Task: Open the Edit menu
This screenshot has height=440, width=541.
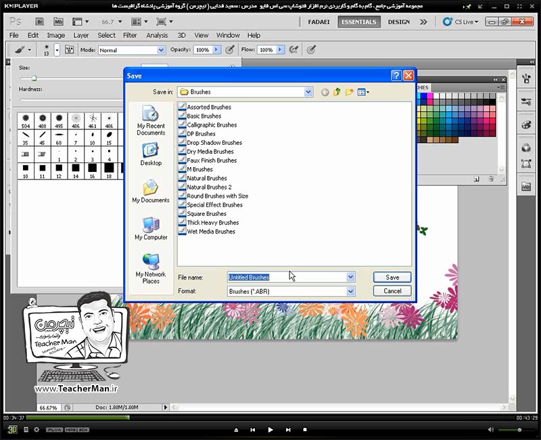Action: pyautogui.click(x=33, y=35)
